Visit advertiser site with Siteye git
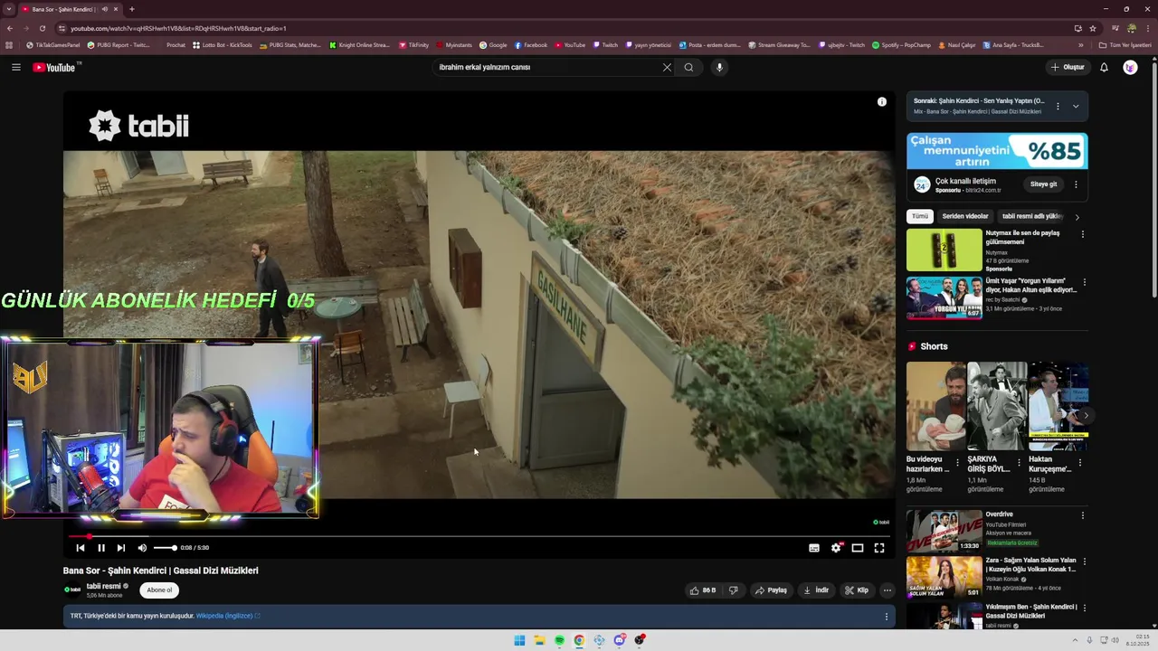The width and height of the screenshot is (1158, 651). coord(1043,184)
